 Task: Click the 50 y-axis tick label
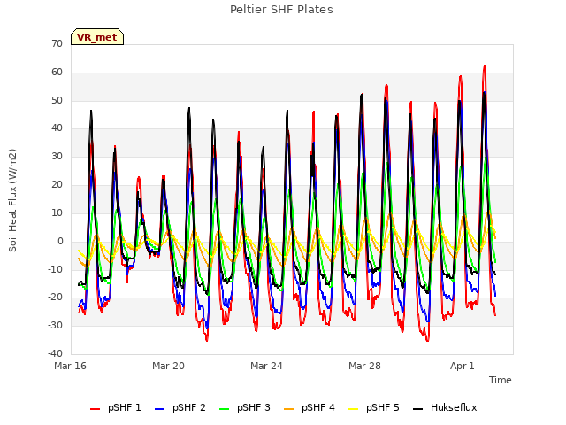pos(57,100)
